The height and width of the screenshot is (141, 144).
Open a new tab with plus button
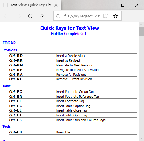pyautogui.click(x=66, y=5)
